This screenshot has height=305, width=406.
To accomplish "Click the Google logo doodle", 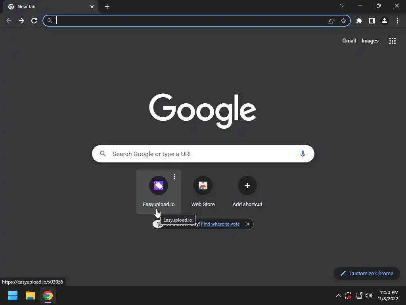I will 203,111.
